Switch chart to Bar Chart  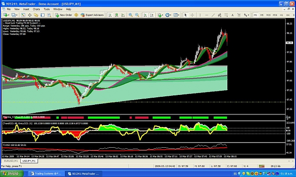110,15
